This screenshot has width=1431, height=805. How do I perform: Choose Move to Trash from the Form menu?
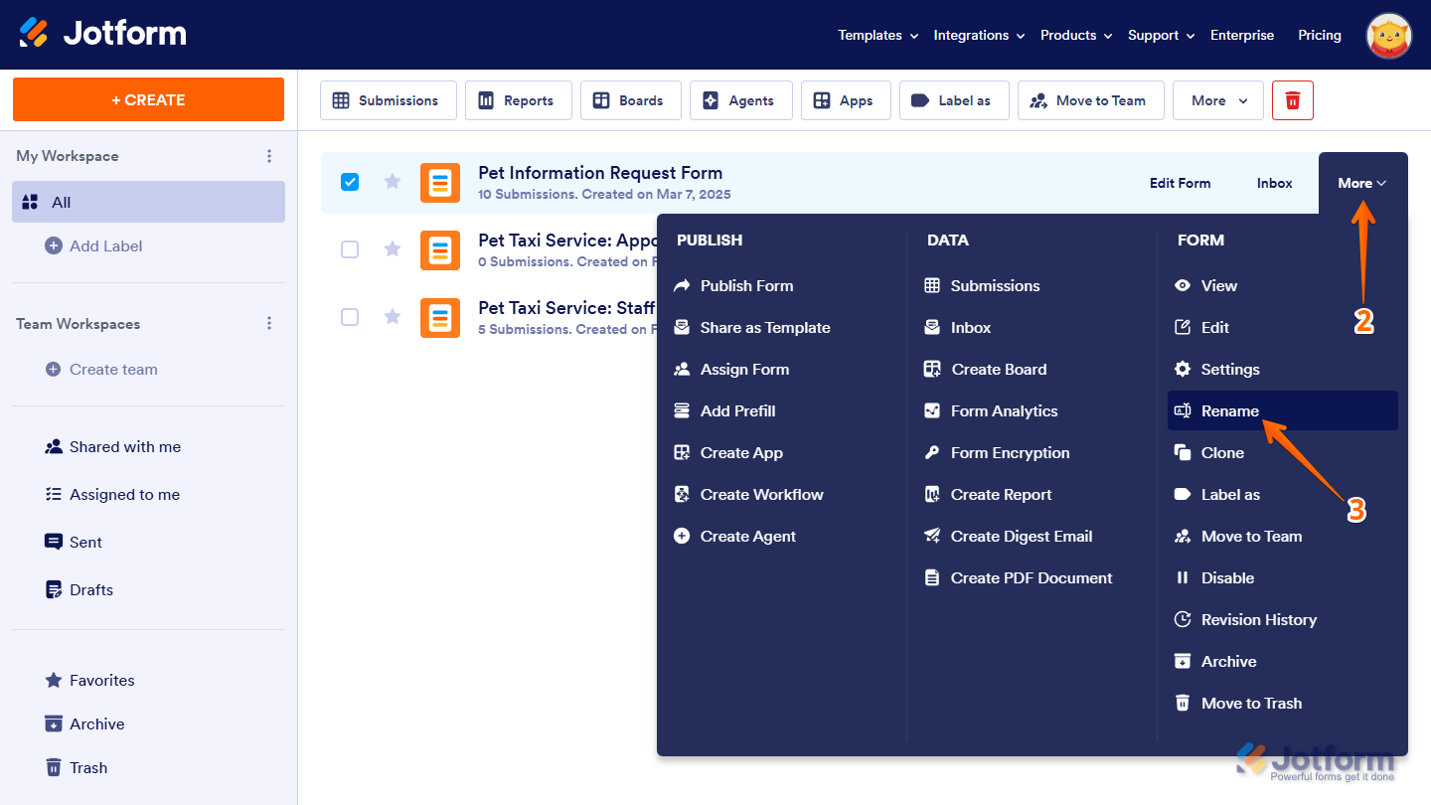coord(1250,703)
